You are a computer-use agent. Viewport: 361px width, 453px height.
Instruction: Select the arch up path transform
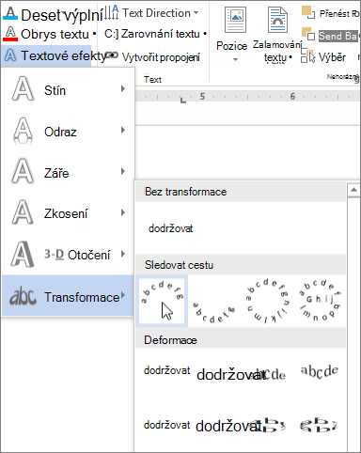[x=162, y=301]
